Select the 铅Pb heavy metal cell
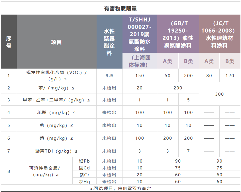This screenshot has width=241, height=192. 85,161
